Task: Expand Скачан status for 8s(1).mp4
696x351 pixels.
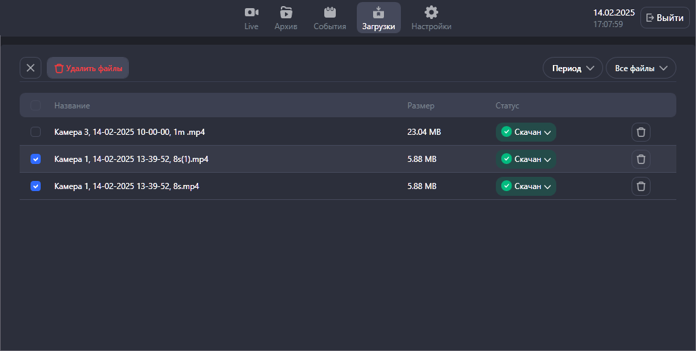Action: click(x=526, y=159)
